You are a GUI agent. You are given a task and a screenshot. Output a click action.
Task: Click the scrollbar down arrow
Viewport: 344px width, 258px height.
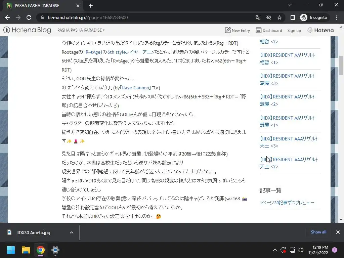point(341,220)
